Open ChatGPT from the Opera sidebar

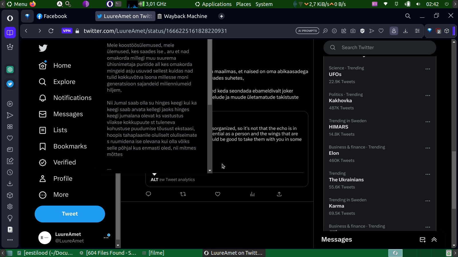point(10,69)
